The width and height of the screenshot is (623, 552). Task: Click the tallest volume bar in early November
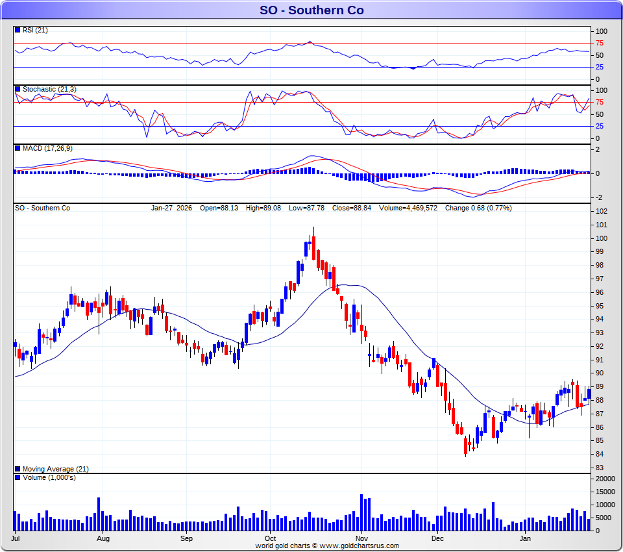click(361, 513)
